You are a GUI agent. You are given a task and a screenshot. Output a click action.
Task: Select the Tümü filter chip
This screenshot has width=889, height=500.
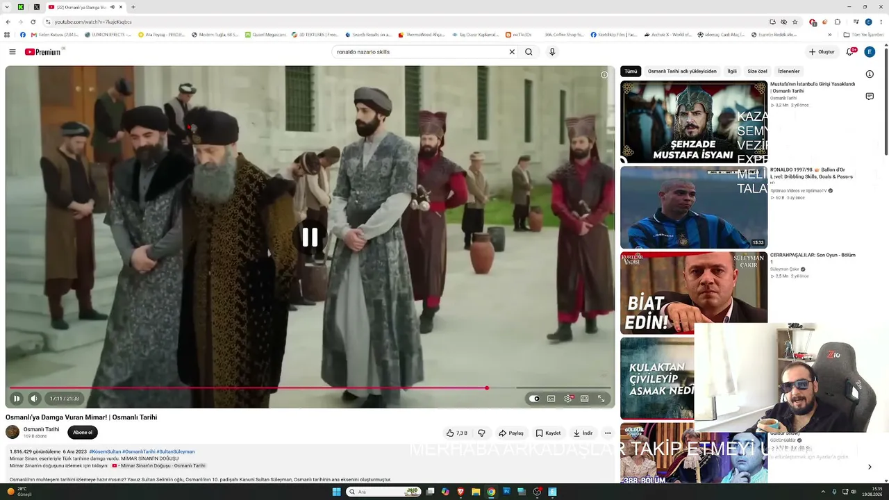631,72
